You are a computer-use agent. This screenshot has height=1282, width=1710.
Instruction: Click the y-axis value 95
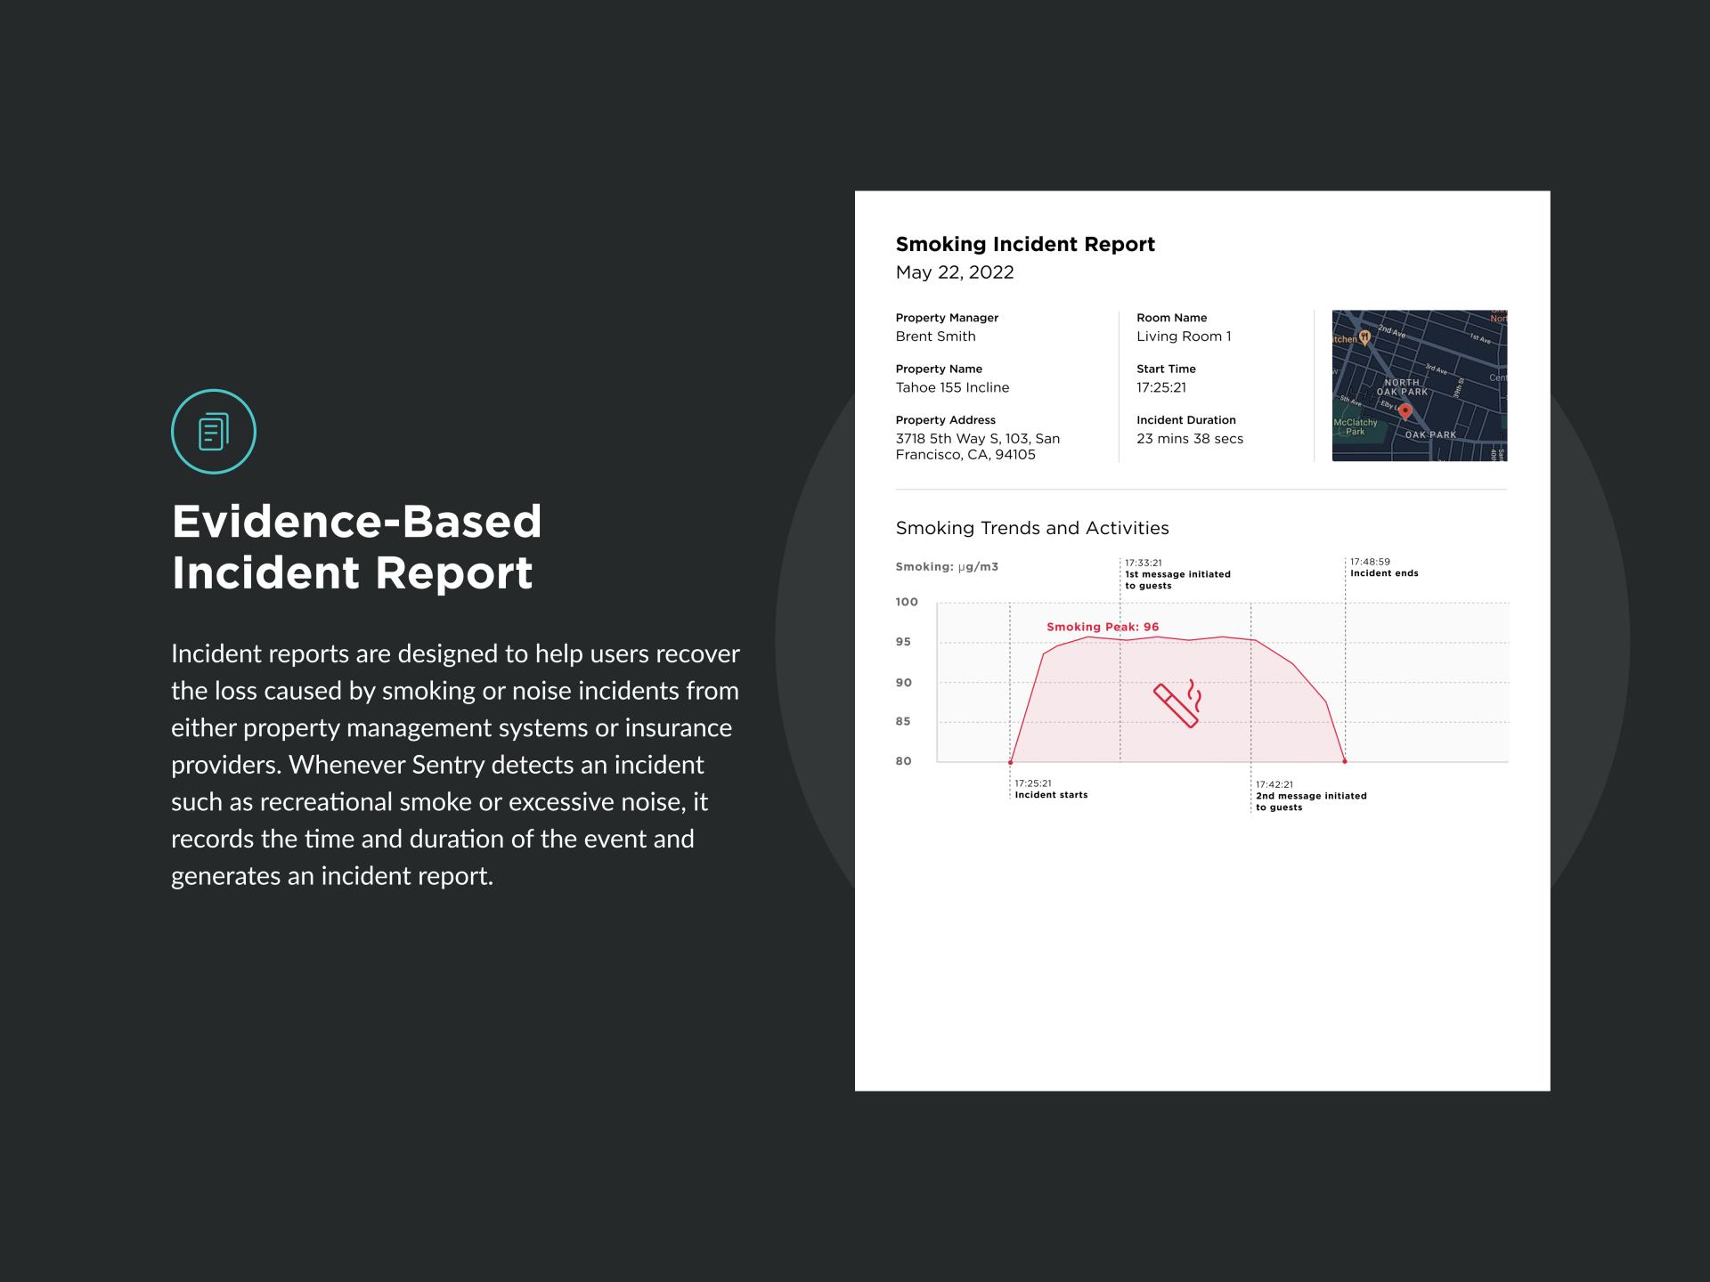(x=903, y=642)
